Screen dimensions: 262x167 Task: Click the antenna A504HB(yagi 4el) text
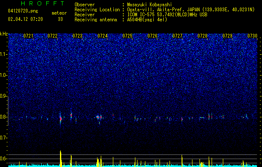pyautogui.click(x=147, y=20)
